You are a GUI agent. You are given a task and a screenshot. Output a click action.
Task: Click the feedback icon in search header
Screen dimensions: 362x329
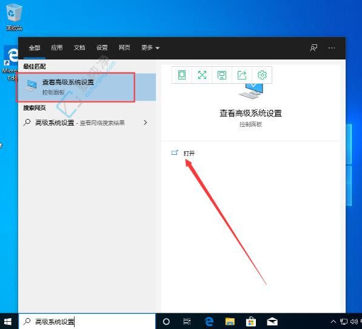pos(313,48)
